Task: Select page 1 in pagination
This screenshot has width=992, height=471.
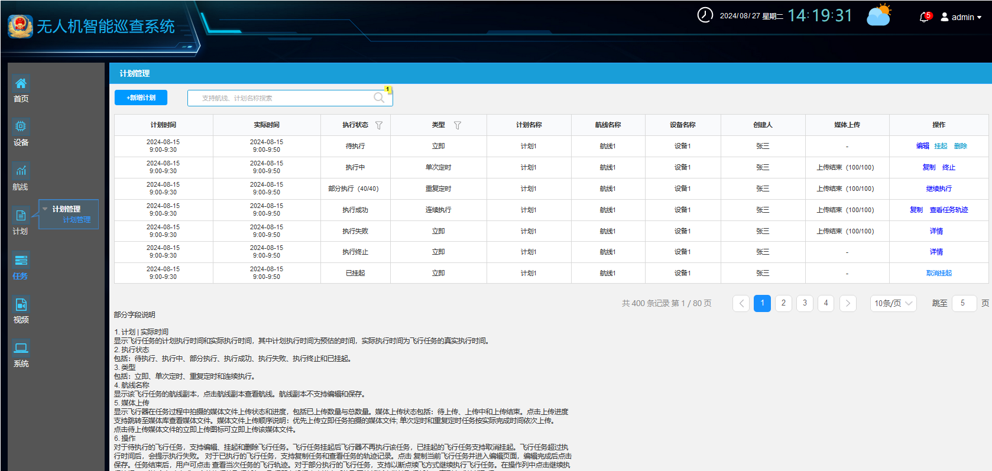Action: (763, 303)
